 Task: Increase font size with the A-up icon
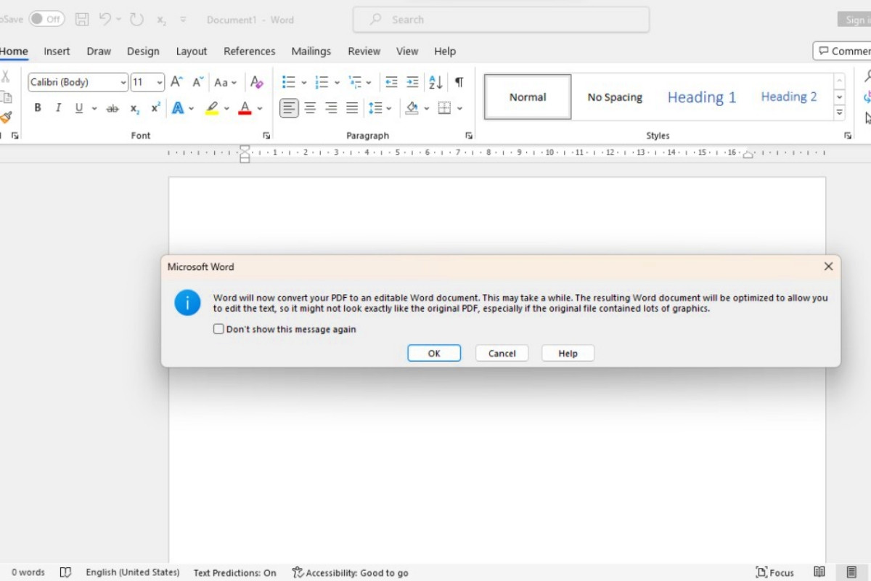coord(176,82)
